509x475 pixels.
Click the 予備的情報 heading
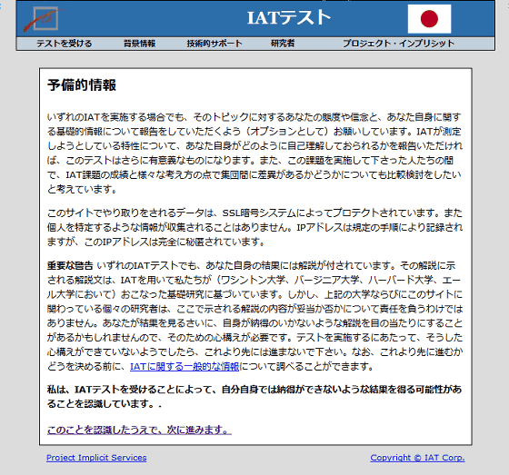point(82,85)
